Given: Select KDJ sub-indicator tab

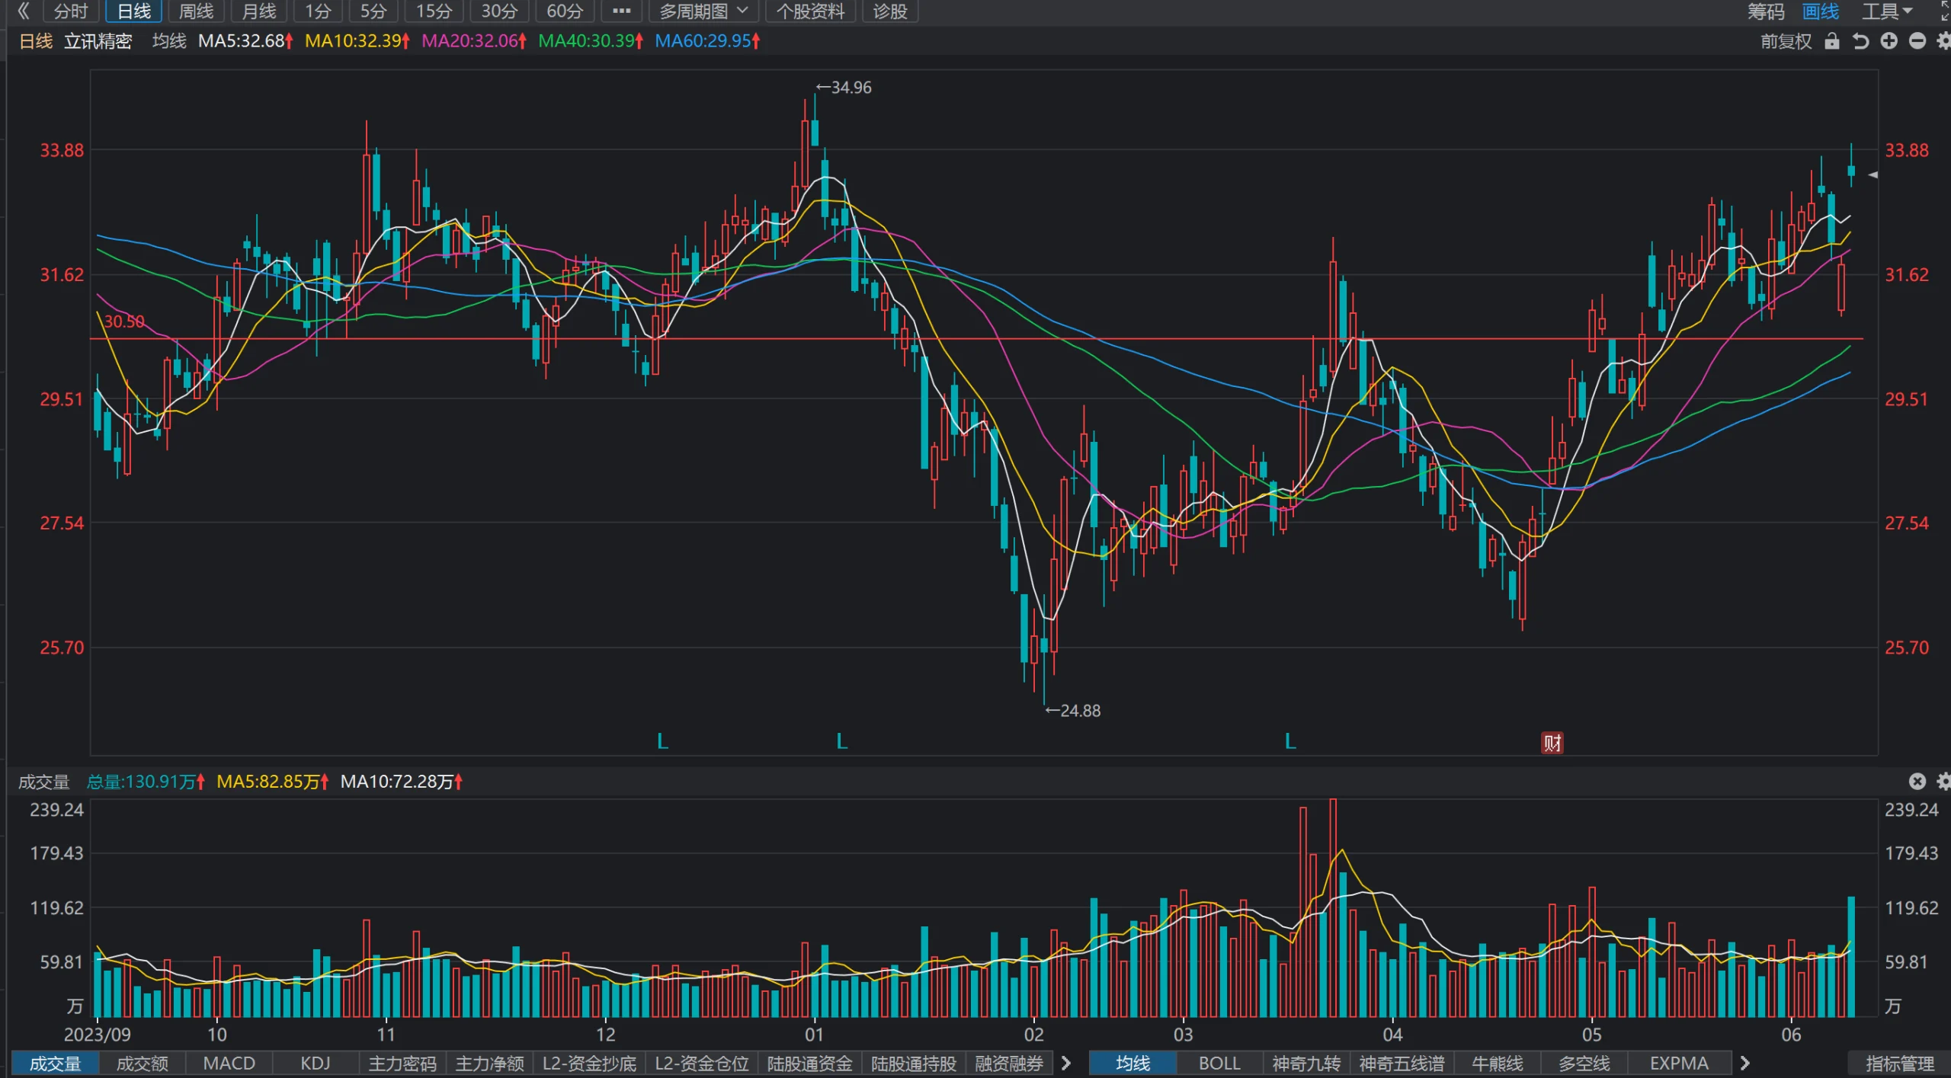Looking at the screenshot, I should [x=316, y=1063].
